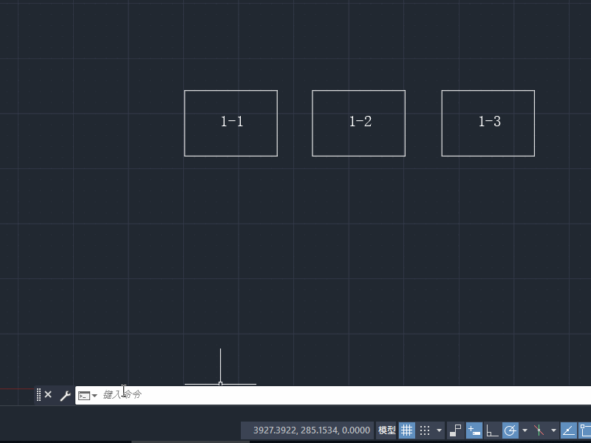Select the text 1-2
Image resolution: width=591 pixels, height=443 pixels.
pyautogui.click(x=361, y=121)
